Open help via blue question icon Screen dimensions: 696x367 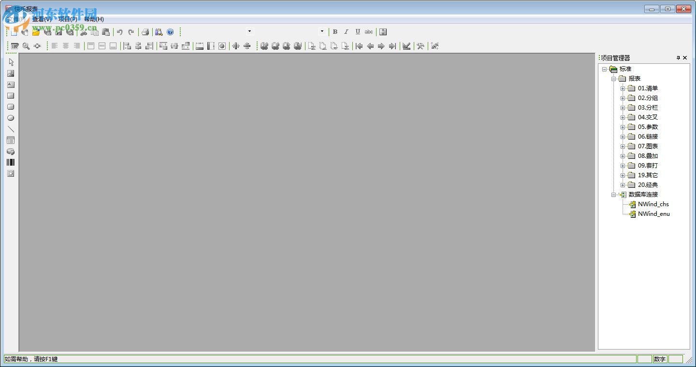170,32
